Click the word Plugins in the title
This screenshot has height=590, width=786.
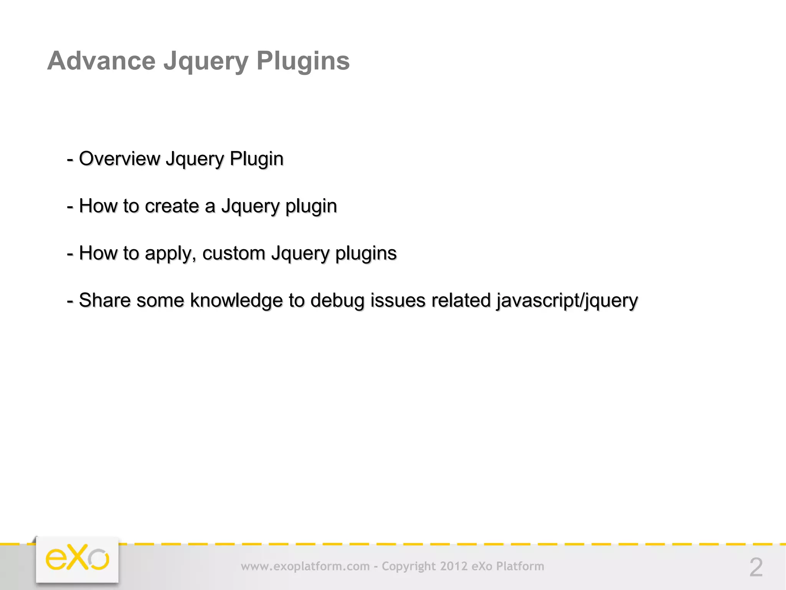coord(303,61)
